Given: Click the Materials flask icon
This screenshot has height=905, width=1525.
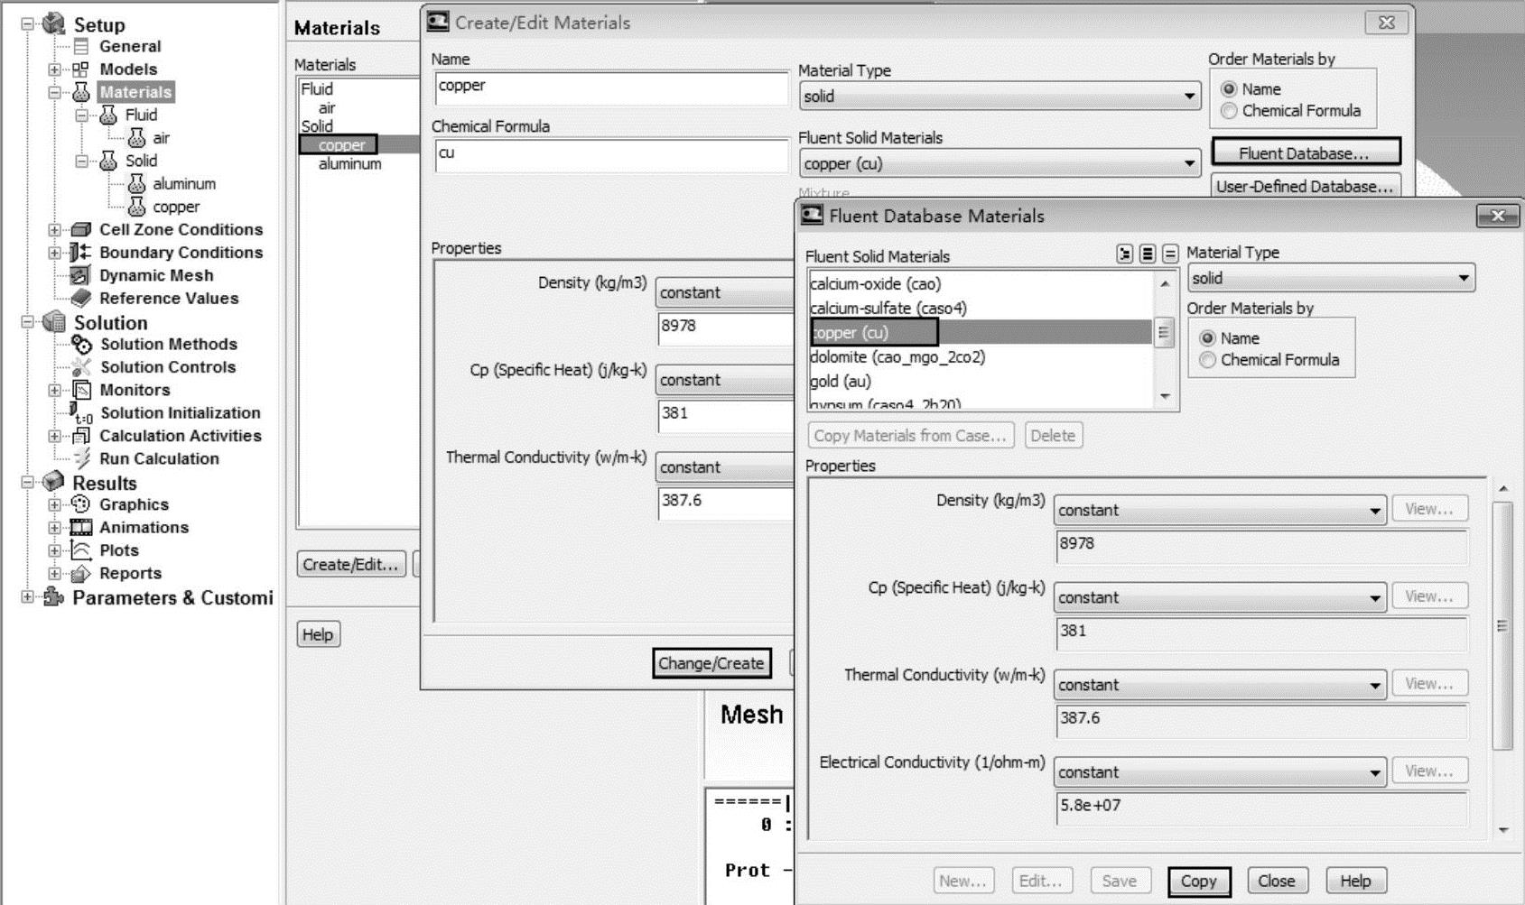Looking at the screenshot, I should [x=81, y=92].
